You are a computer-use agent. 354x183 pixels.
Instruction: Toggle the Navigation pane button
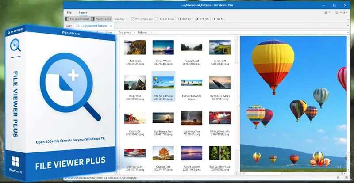[x=77, y=19]
